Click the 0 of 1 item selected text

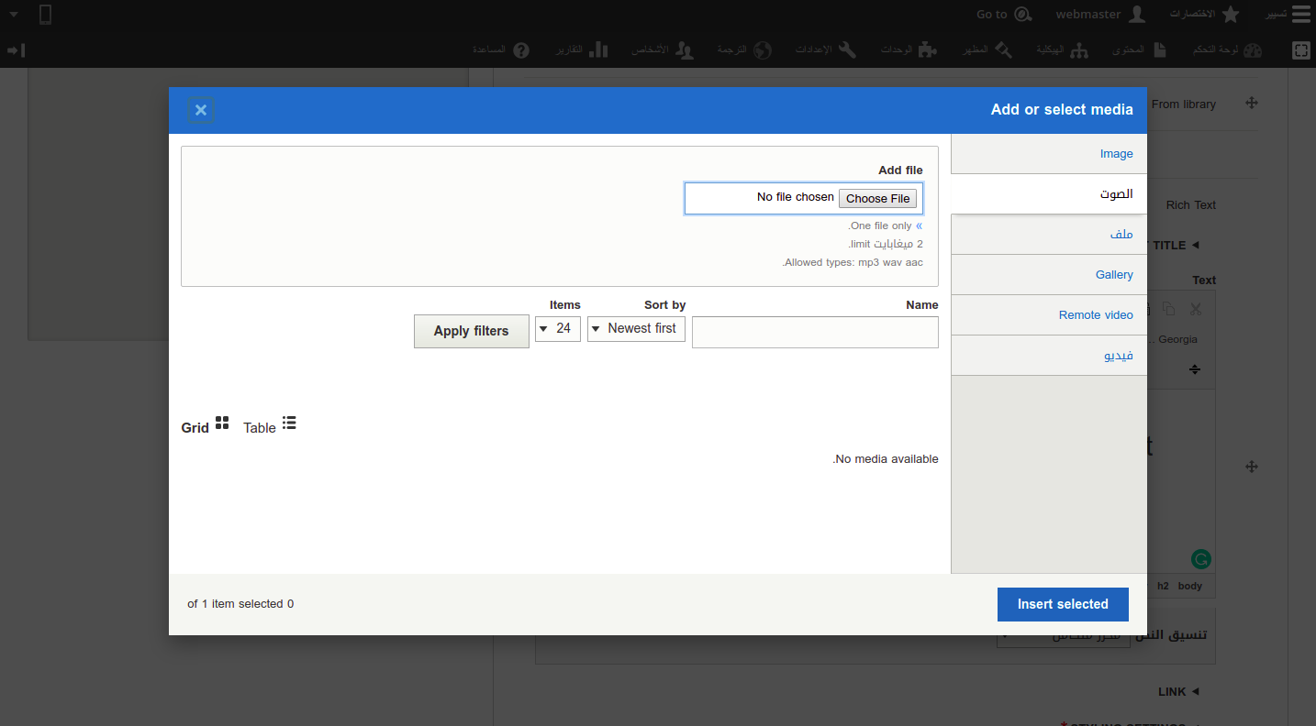tap(240, 604)
